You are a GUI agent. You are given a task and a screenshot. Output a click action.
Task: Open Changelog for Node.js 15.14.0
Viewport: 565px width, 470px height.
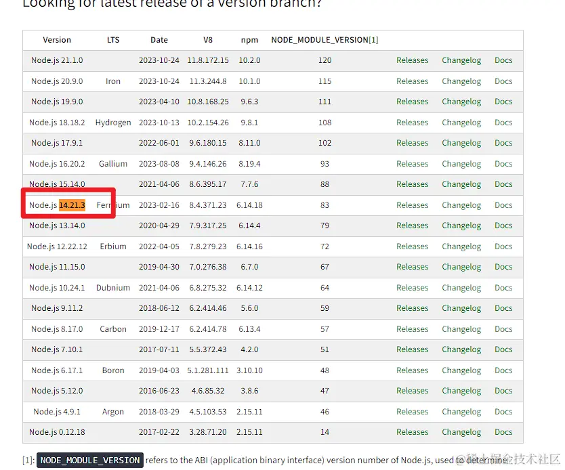click(461, 184)
